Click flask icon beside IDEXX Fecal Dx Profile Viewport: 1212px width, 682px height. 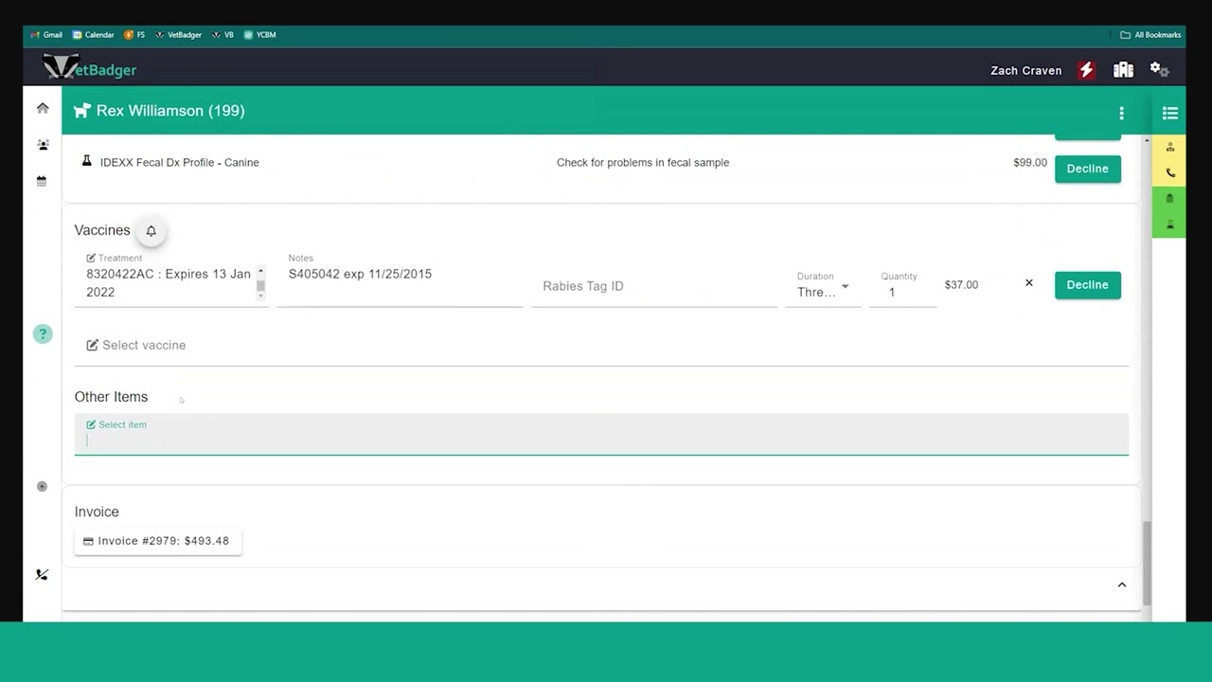pos(86,162)
